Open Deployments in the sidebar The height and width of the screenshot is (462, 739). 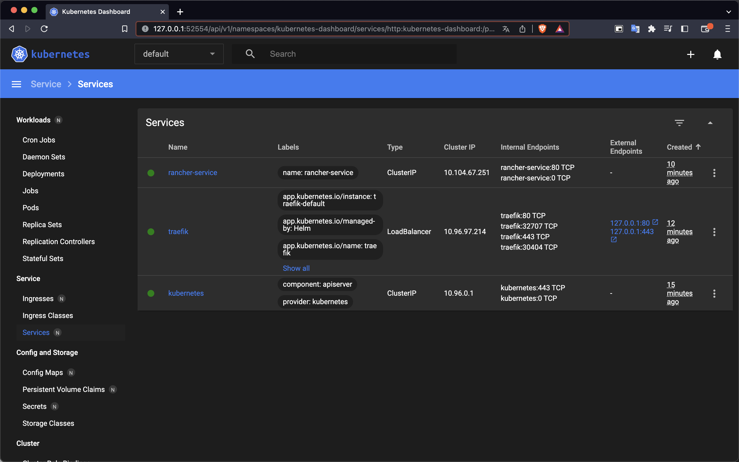pos(43,174)
